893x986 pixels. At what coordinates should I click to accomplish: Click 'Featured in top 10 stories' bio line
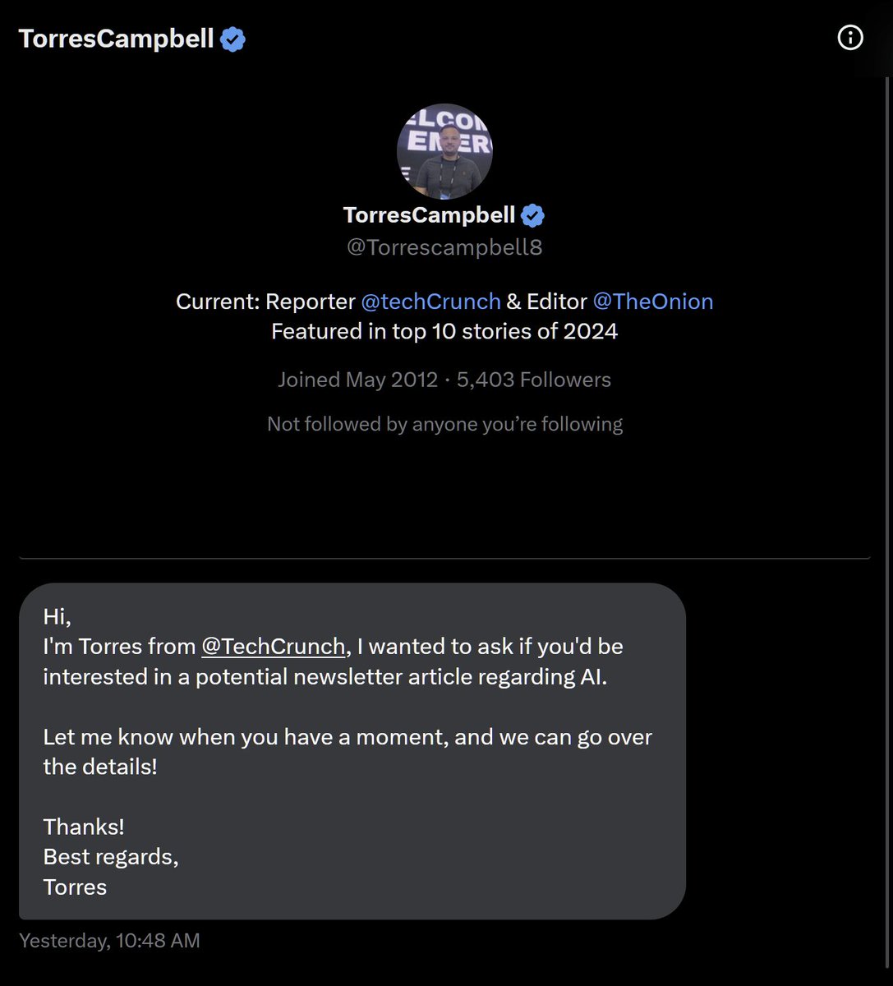[444, 331]
